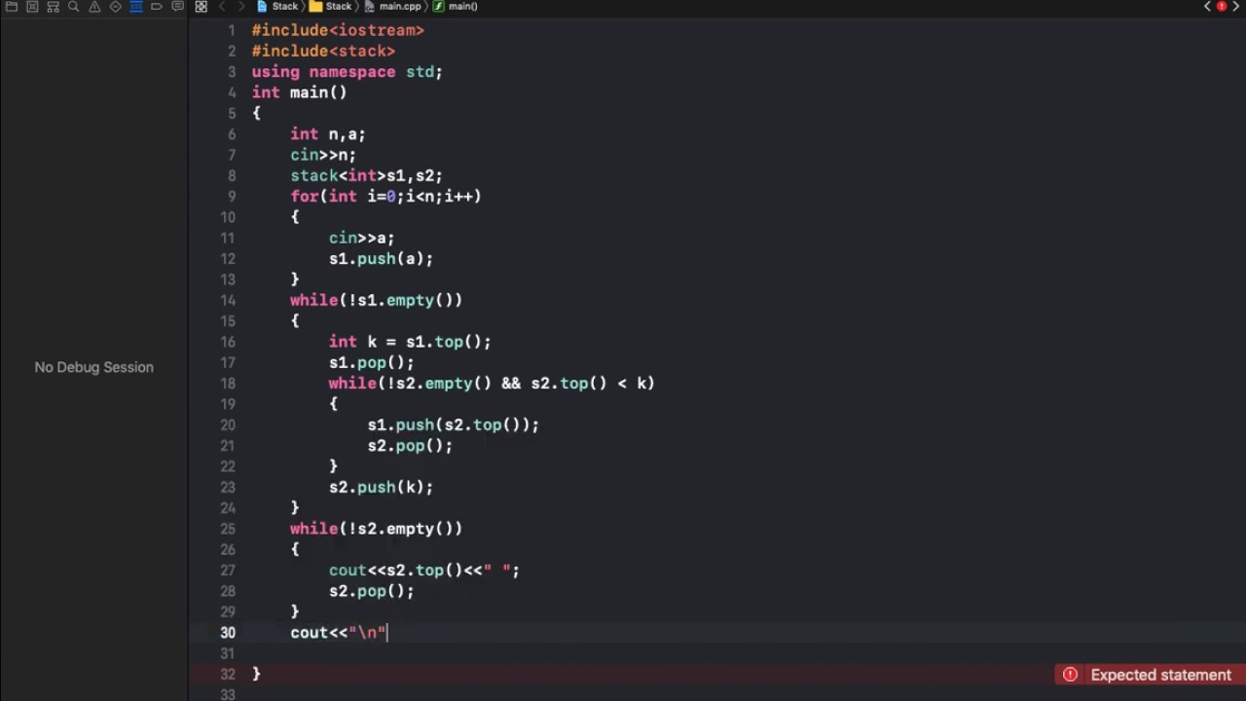Click on s1.push(a); statement

(x=381, y=259)
